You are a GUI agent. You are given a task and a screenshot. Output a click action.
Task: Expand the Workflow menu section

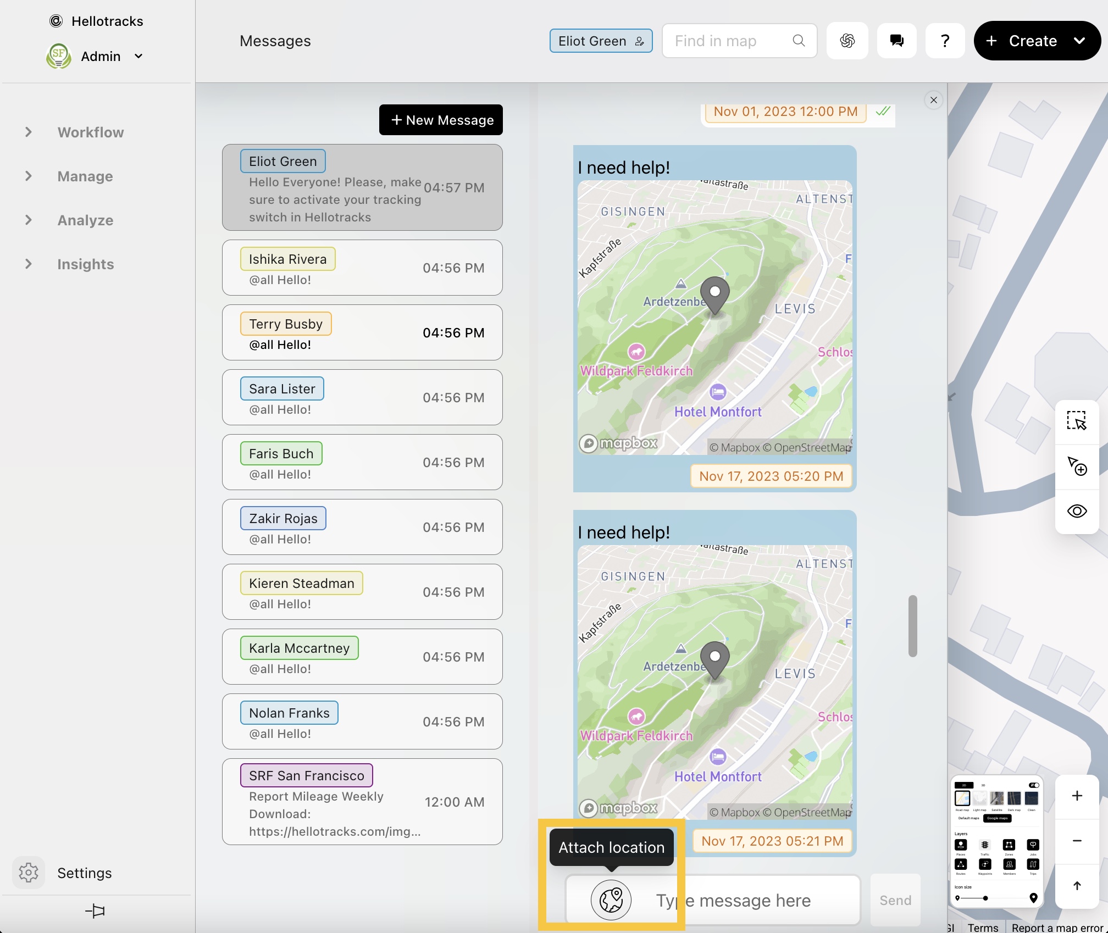tap(91, 132)
